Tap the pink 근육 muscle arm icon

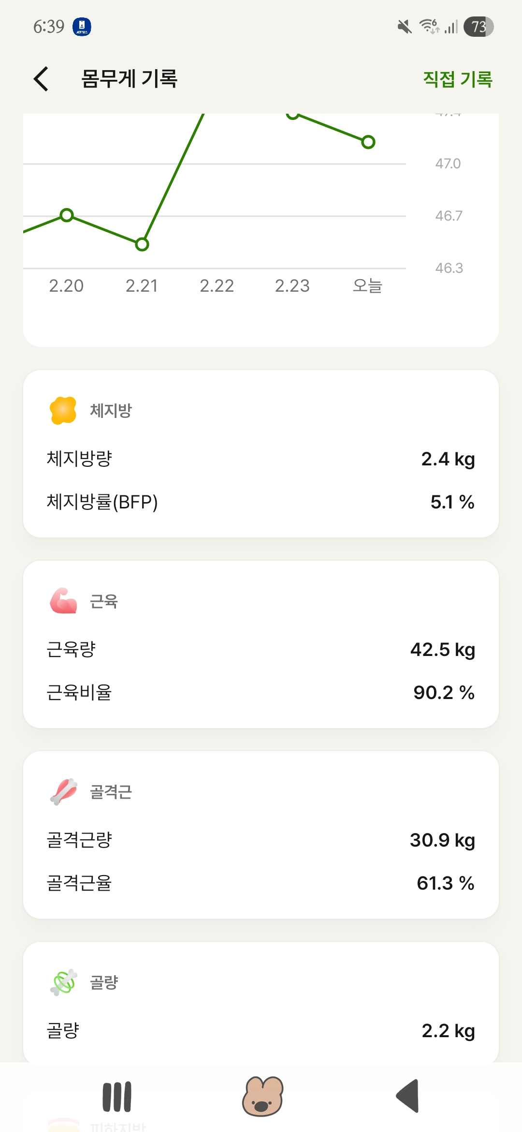[63, 601]
